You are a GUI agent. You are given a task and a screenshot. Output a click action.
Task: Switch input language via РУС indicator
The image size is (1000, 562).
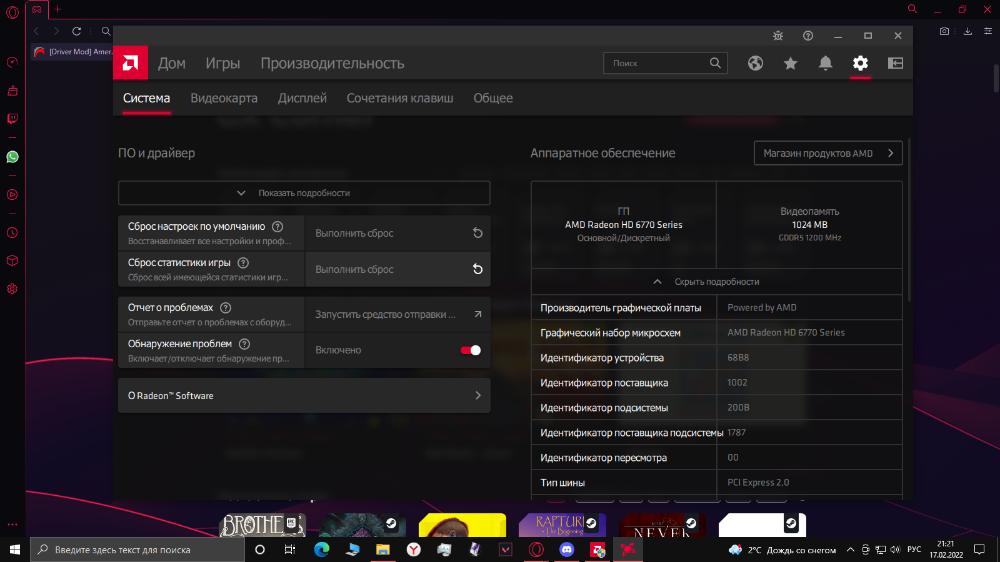point(914,550)
